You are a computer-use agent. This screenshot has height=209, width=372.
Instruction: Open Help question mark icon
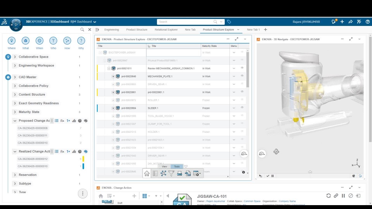(x=367, y=22)
